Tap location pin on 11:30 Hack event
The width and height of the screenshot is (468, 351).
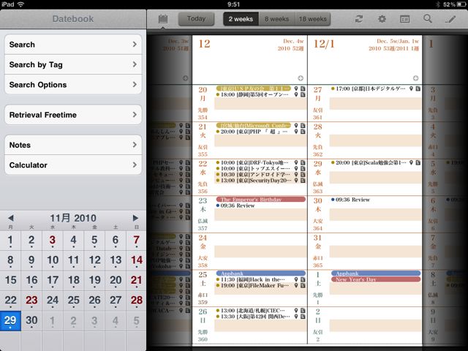[x=296, y=279]
